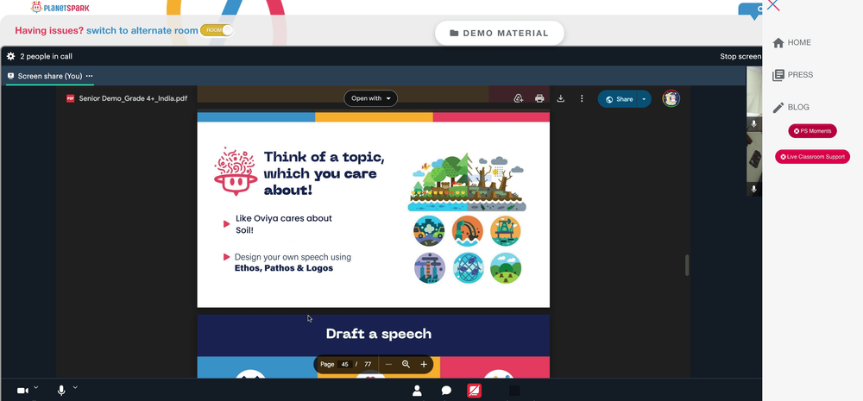Screen dimensions: 863x401
Task: Expand camera device options chevron
Action: click(x=35, y=387)
